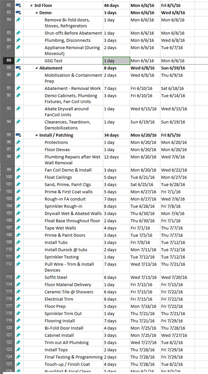
Task: Click the auto-scheduled icon for Install / Patching
Action: coord(18,135)
